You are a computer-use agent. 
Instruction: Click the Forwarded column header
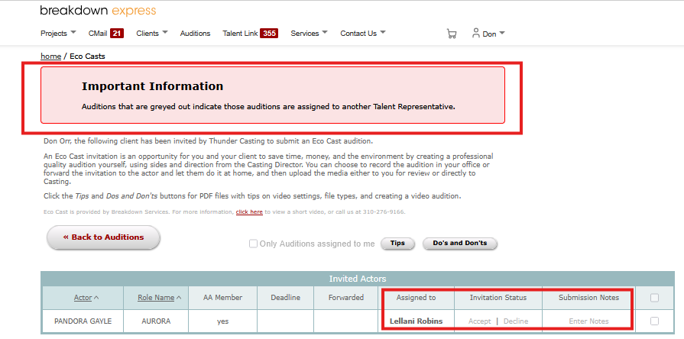point(346,298)
